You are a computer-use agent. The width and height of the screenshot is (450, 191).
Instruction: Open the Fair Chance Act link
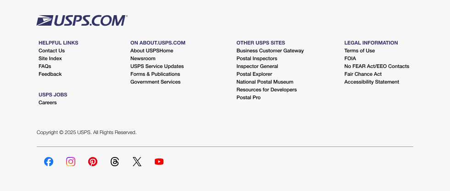(363, 74)
